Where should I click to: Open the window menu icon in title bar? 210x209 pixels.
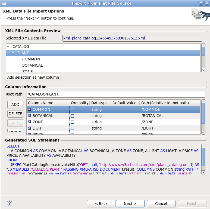click(x=4, y=3)
